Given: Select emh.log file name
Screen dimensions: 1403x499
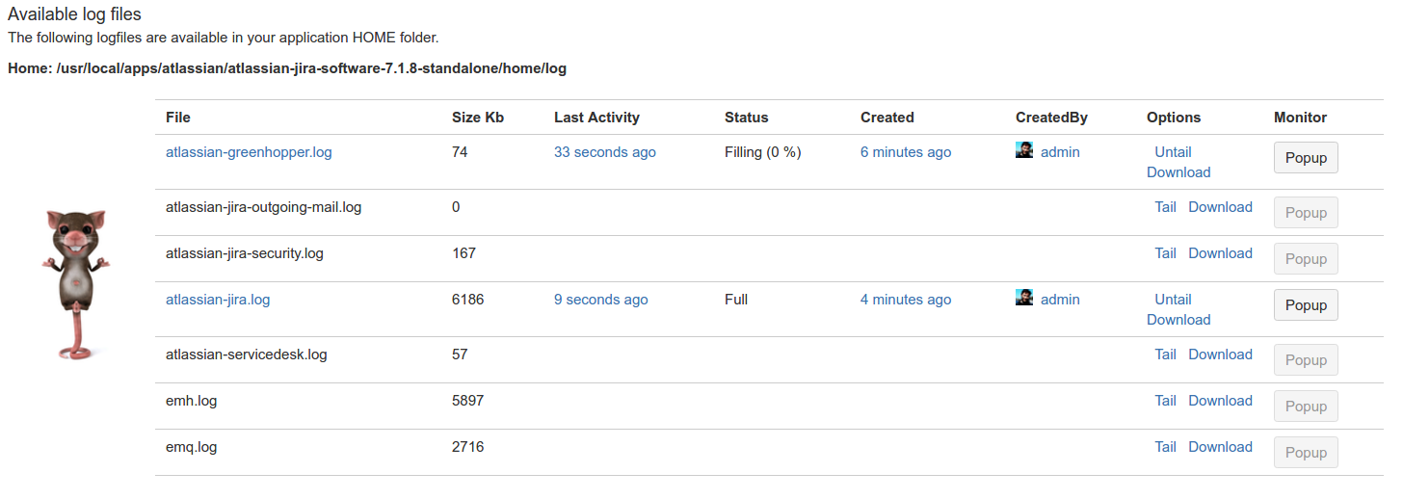Looking at the screenshot, I should click(x=191, y=401).
